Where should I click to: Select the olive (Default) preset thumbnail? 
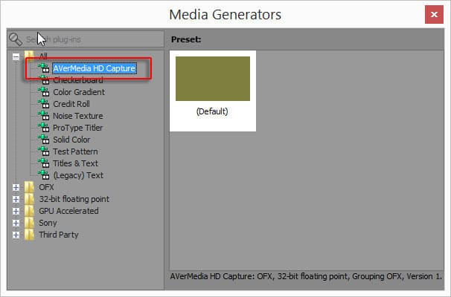coord(213,79)
